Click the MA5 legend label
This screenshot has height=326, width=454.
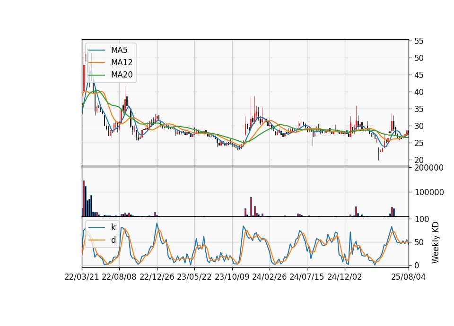click(119, 50)
